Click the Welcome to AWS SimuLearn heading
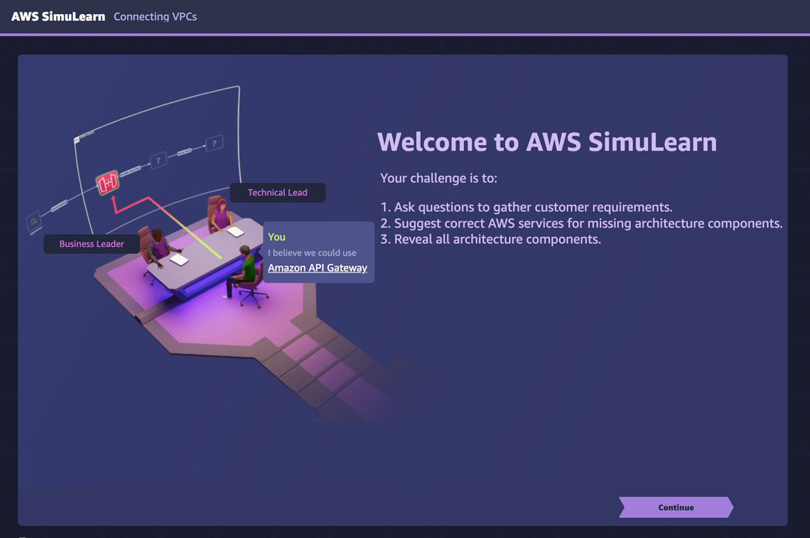 coord(547,142)
